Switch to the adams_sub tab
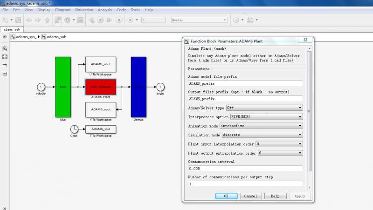Viewport: 373px width, 210px height. click(12, 29)
